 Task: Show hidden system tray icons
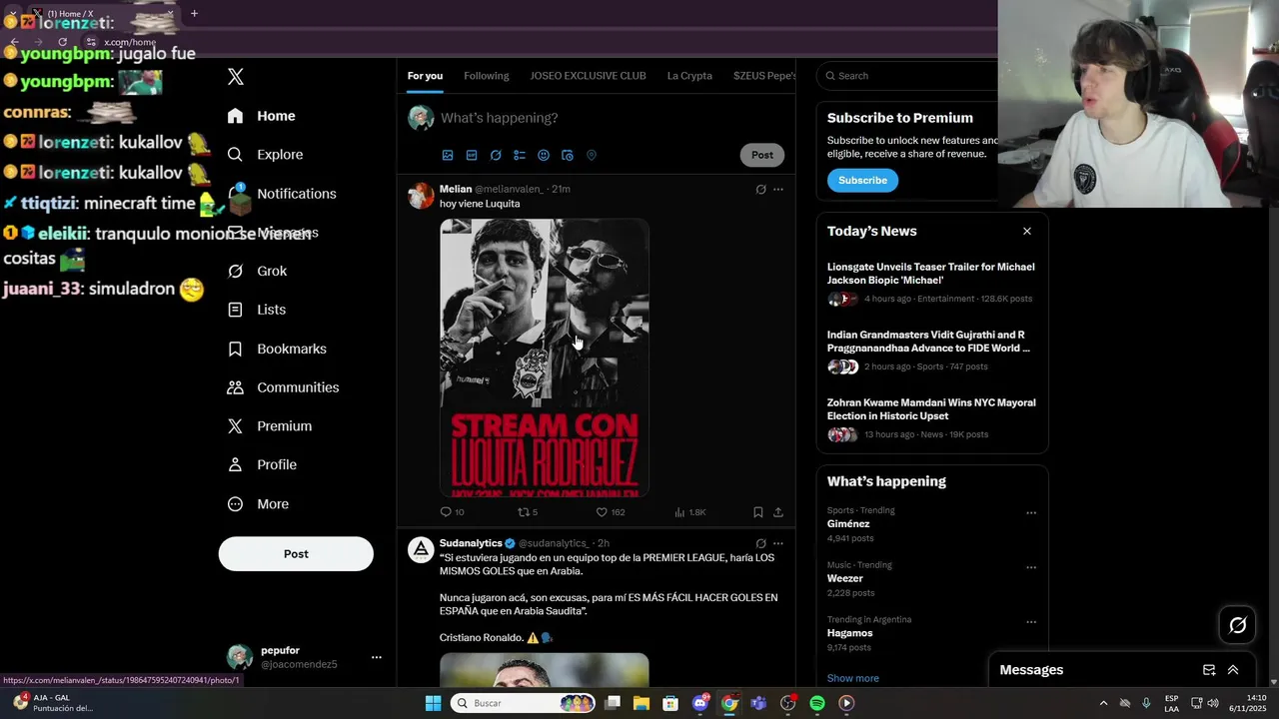[1103, 703]
